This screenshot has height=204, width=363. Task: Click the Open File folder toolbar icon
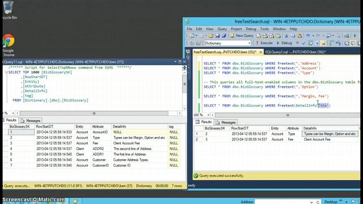210,36
